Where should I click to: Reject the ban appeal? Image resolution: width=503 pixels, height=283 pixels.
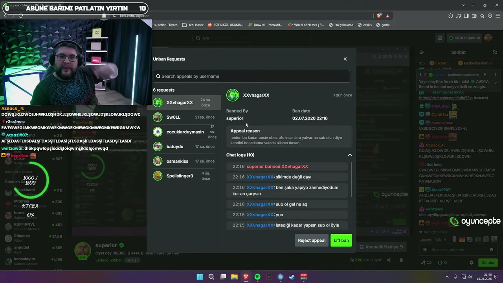312,240
